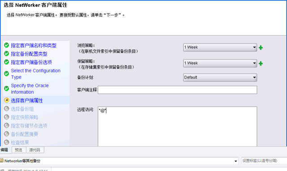Click the 设置标签 tag input field
287x171 pixels.
tap(264, 161)
